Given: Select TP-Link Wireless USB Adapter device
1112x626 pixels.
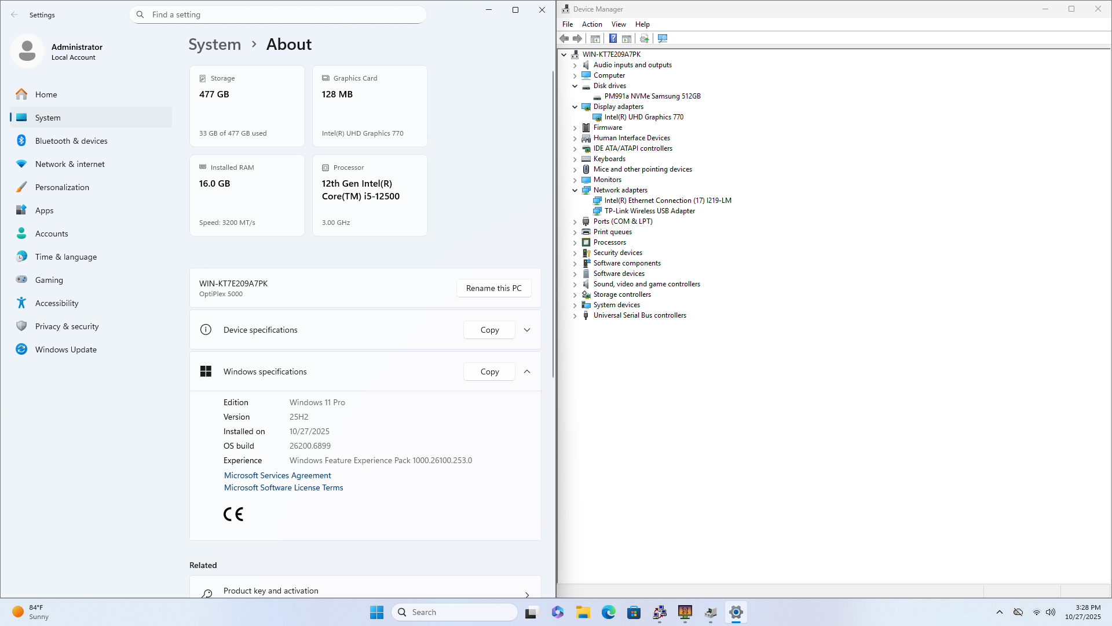Looking at the screenshot, I should point(649,211).
